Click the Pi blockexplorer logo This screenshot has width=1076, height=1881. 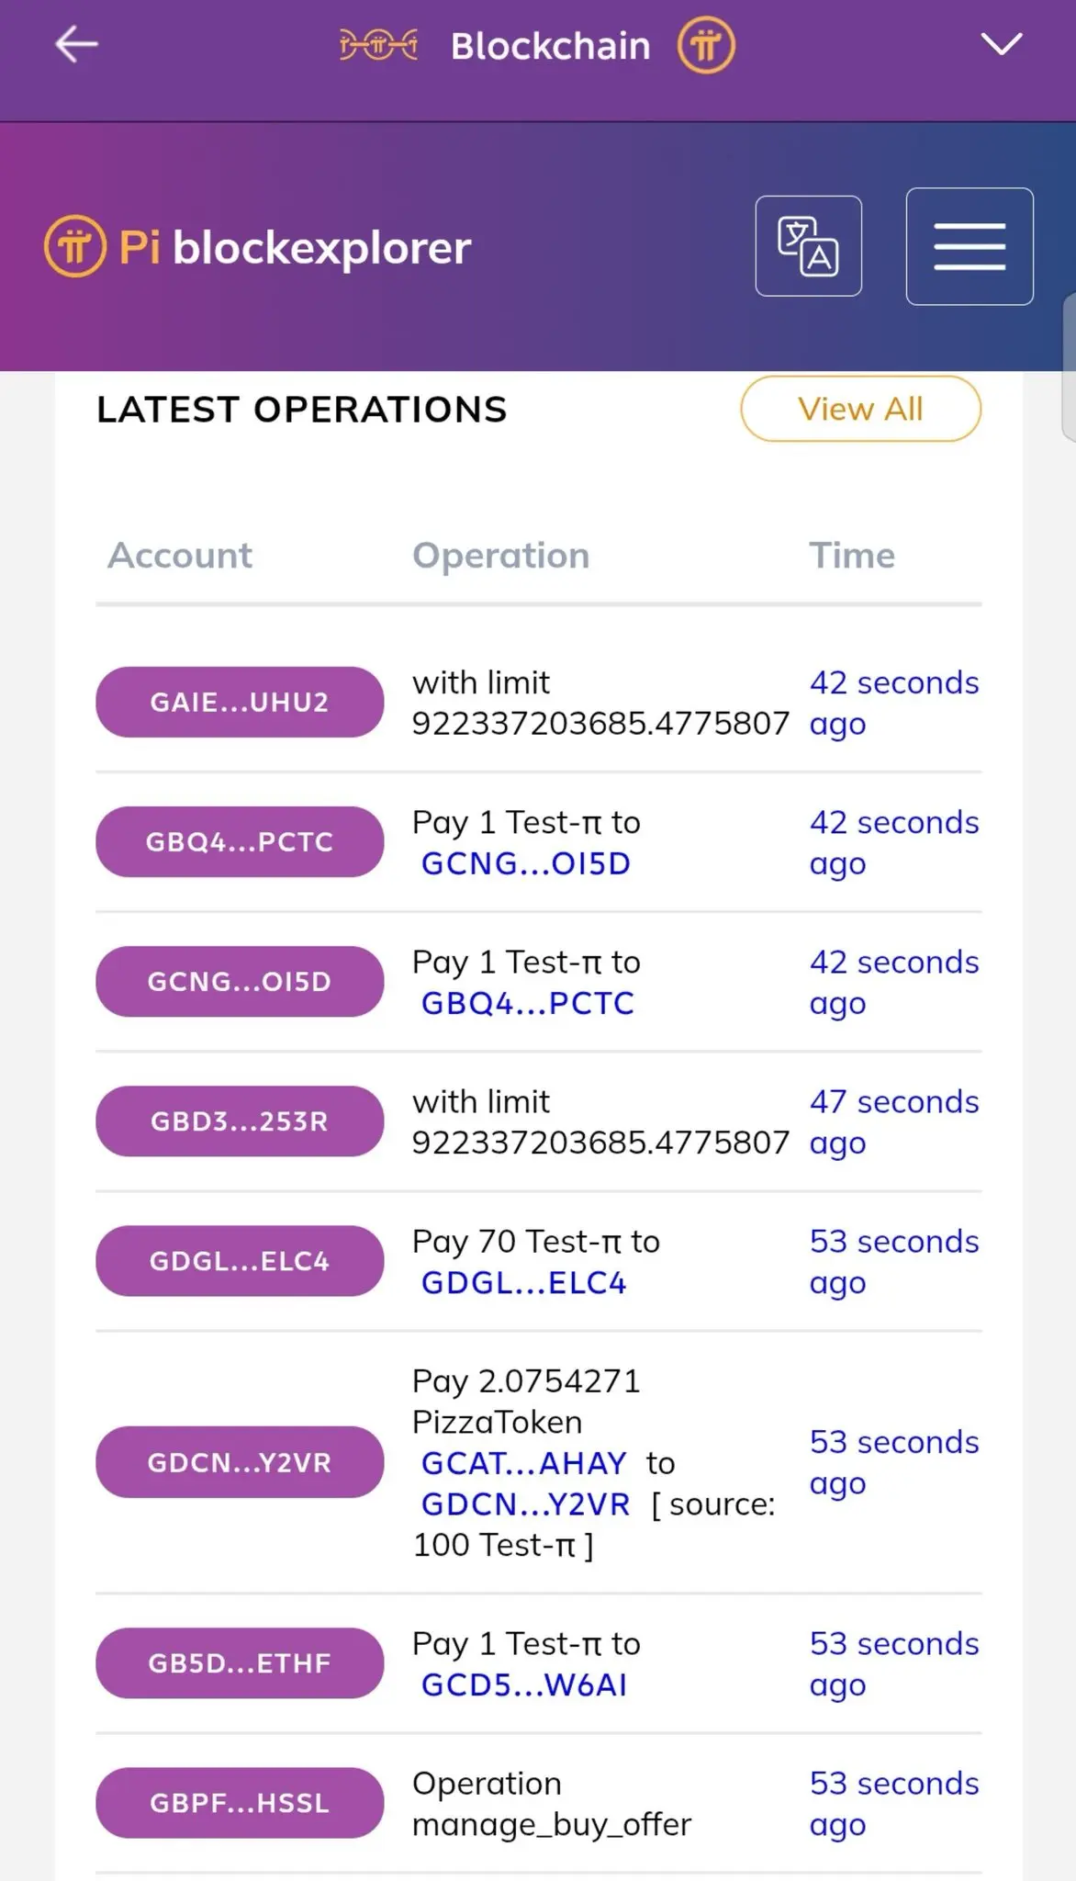click(258, 246)
